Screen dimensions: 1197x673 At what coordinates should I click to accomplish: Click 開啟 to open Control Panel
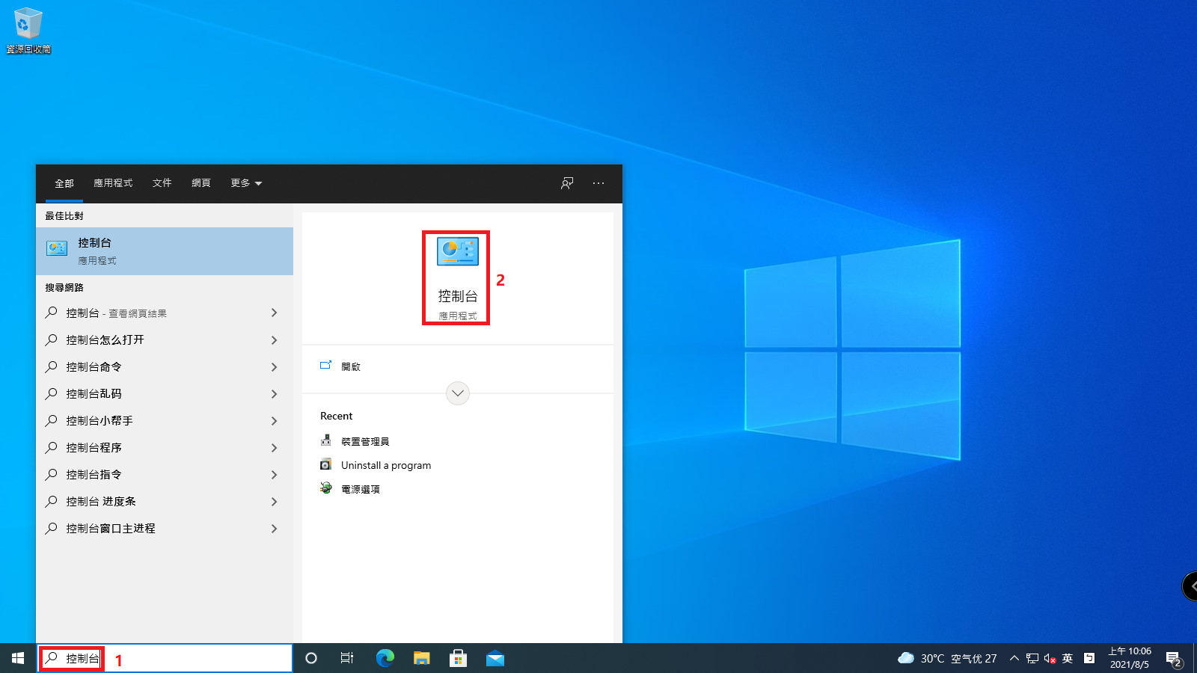(x=350, y=366)
